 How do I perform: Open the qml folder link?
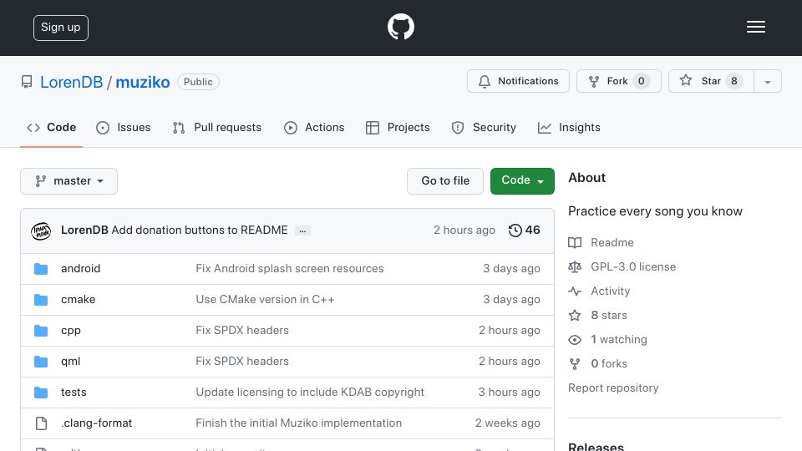pos(70,362)
